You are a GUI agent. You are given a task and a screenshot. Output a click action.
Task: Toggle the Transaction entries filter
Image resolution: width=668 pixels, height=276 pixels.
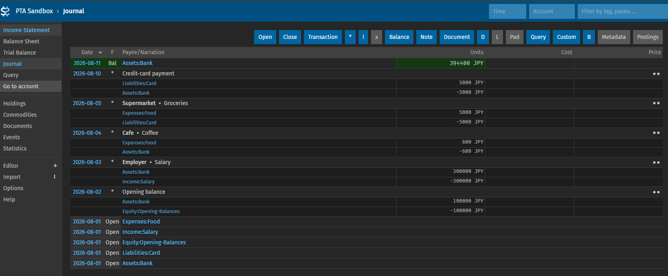tap(323, 37)
